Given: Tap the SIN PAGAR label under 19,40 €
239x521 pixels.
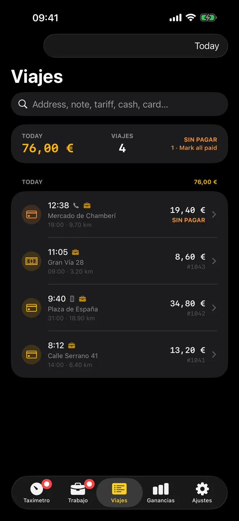Looking at the screenshot, I should (189, 220).
